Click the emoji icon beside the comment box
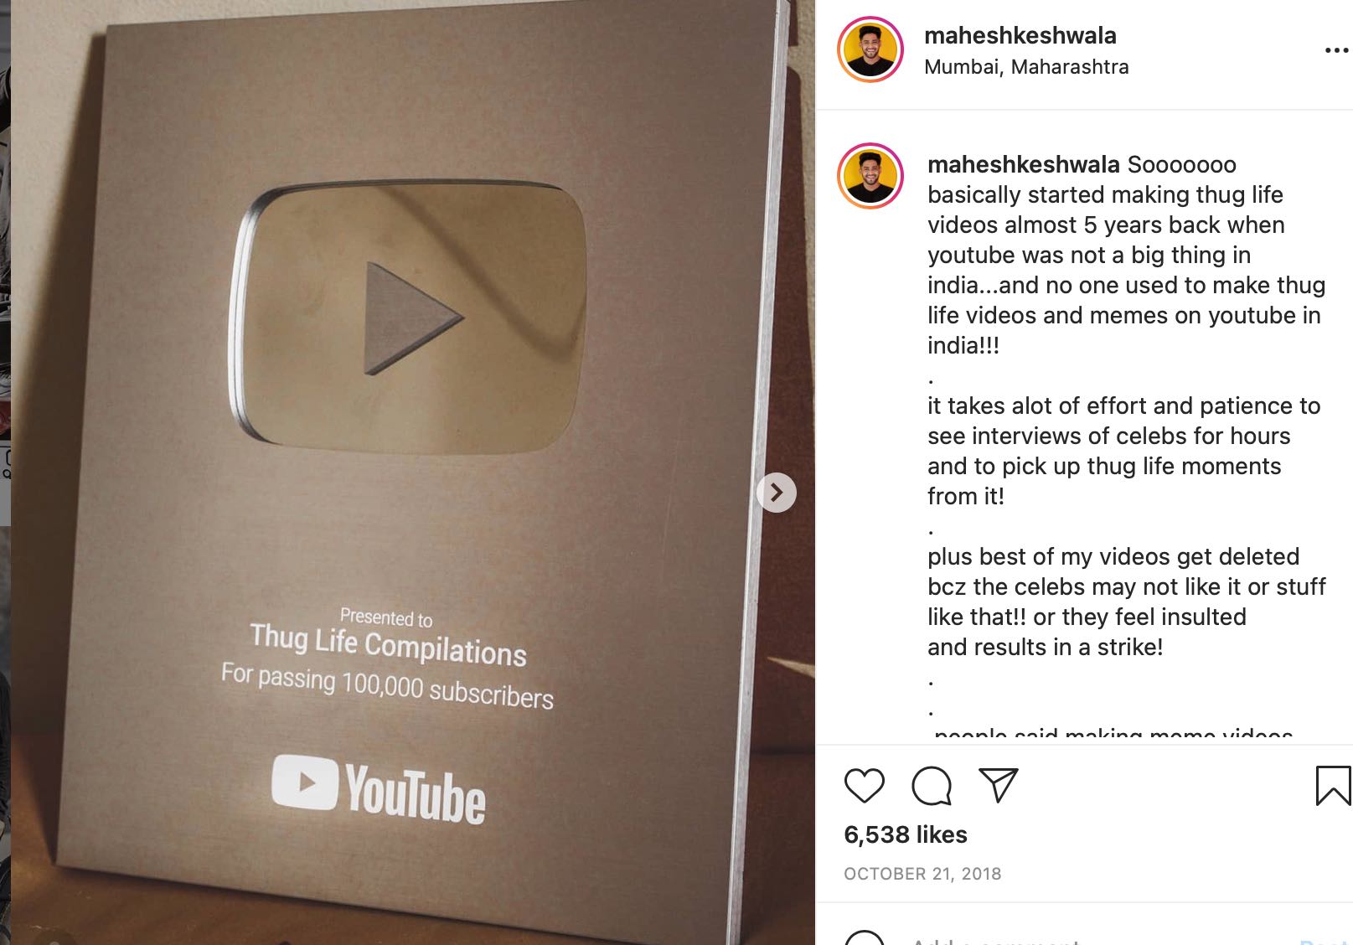1353x945 pixels. (864, 938)
